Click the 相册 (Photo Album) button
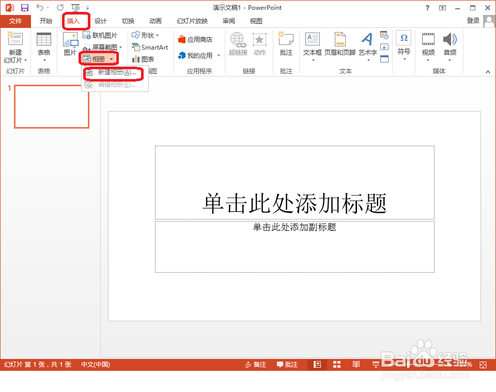The width and height of the screenshot is (496, 392). tap(94, 59)
